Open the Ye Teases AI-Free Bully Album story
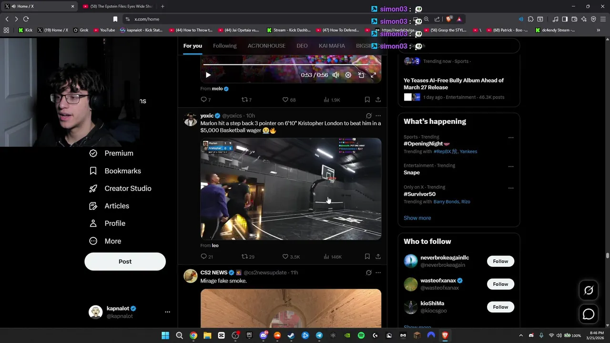Image resolution: width=610 pixels, height=343 pixels. coord(454,84)
